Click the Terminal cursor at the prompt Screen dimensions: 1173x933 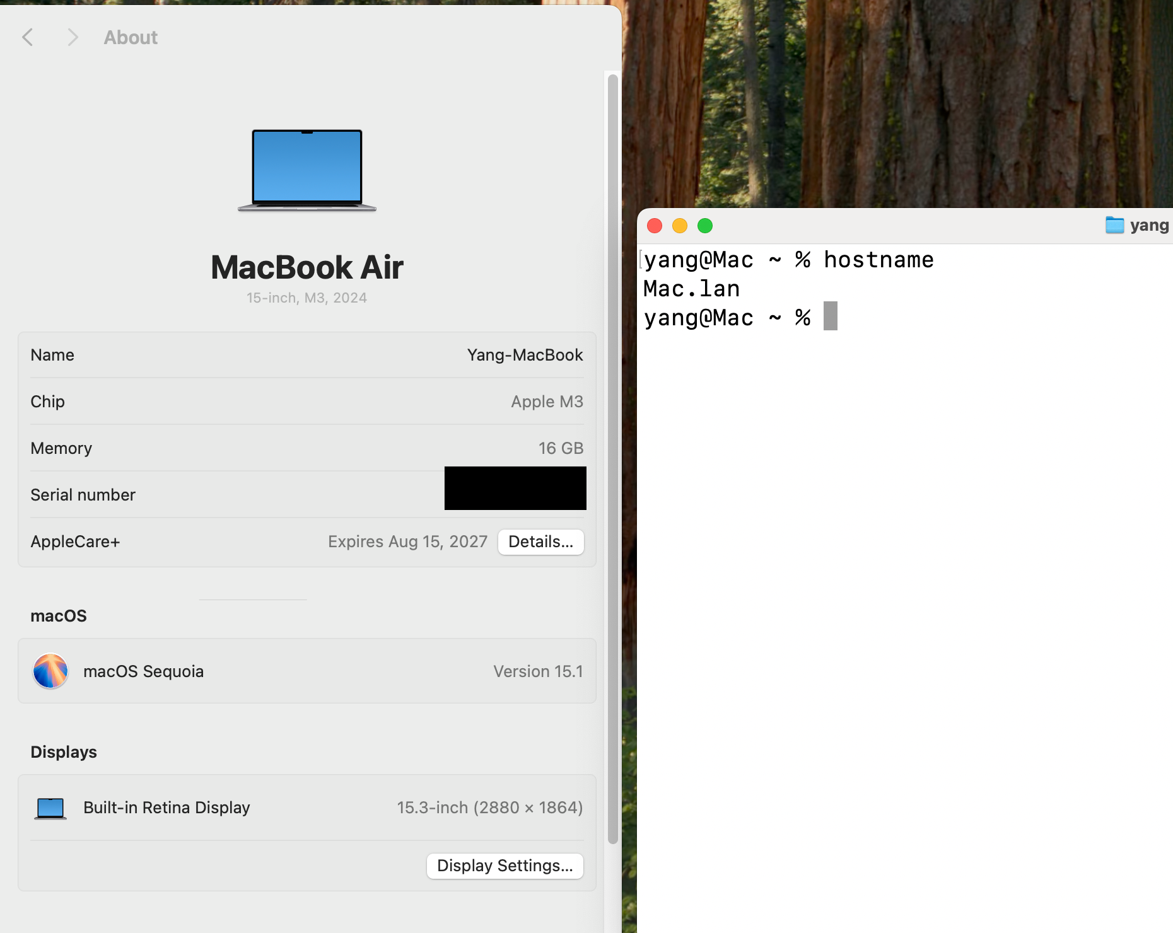[831, 316]
